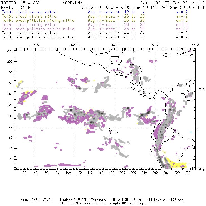Click the '220' tick label on the y-axis
The width and height of the screenshot is (206, 206).
point(10,51)
